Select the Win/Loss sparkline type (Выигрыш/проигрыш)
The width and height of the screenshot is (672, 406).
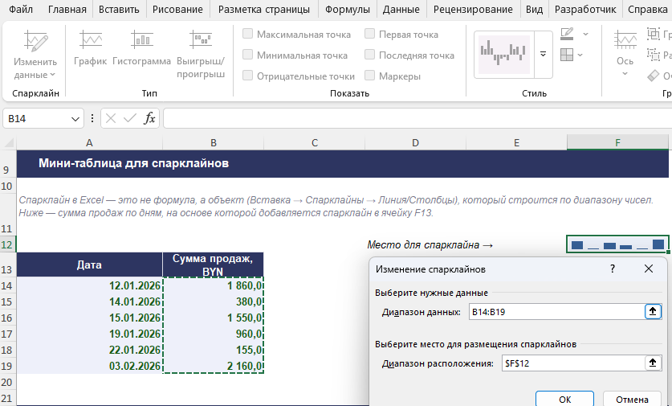[201, 54]
